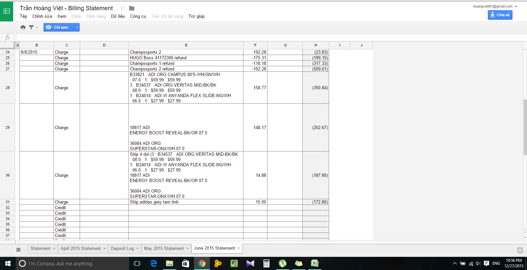
Task: Toggle Windows Task View
Action: pyautogui.click(x=137, y=263)
